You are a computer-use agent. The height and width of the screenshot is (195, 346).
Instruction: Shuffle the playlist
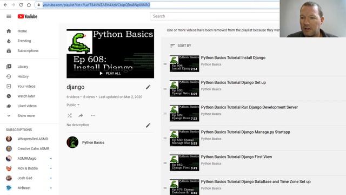point(70,115)
